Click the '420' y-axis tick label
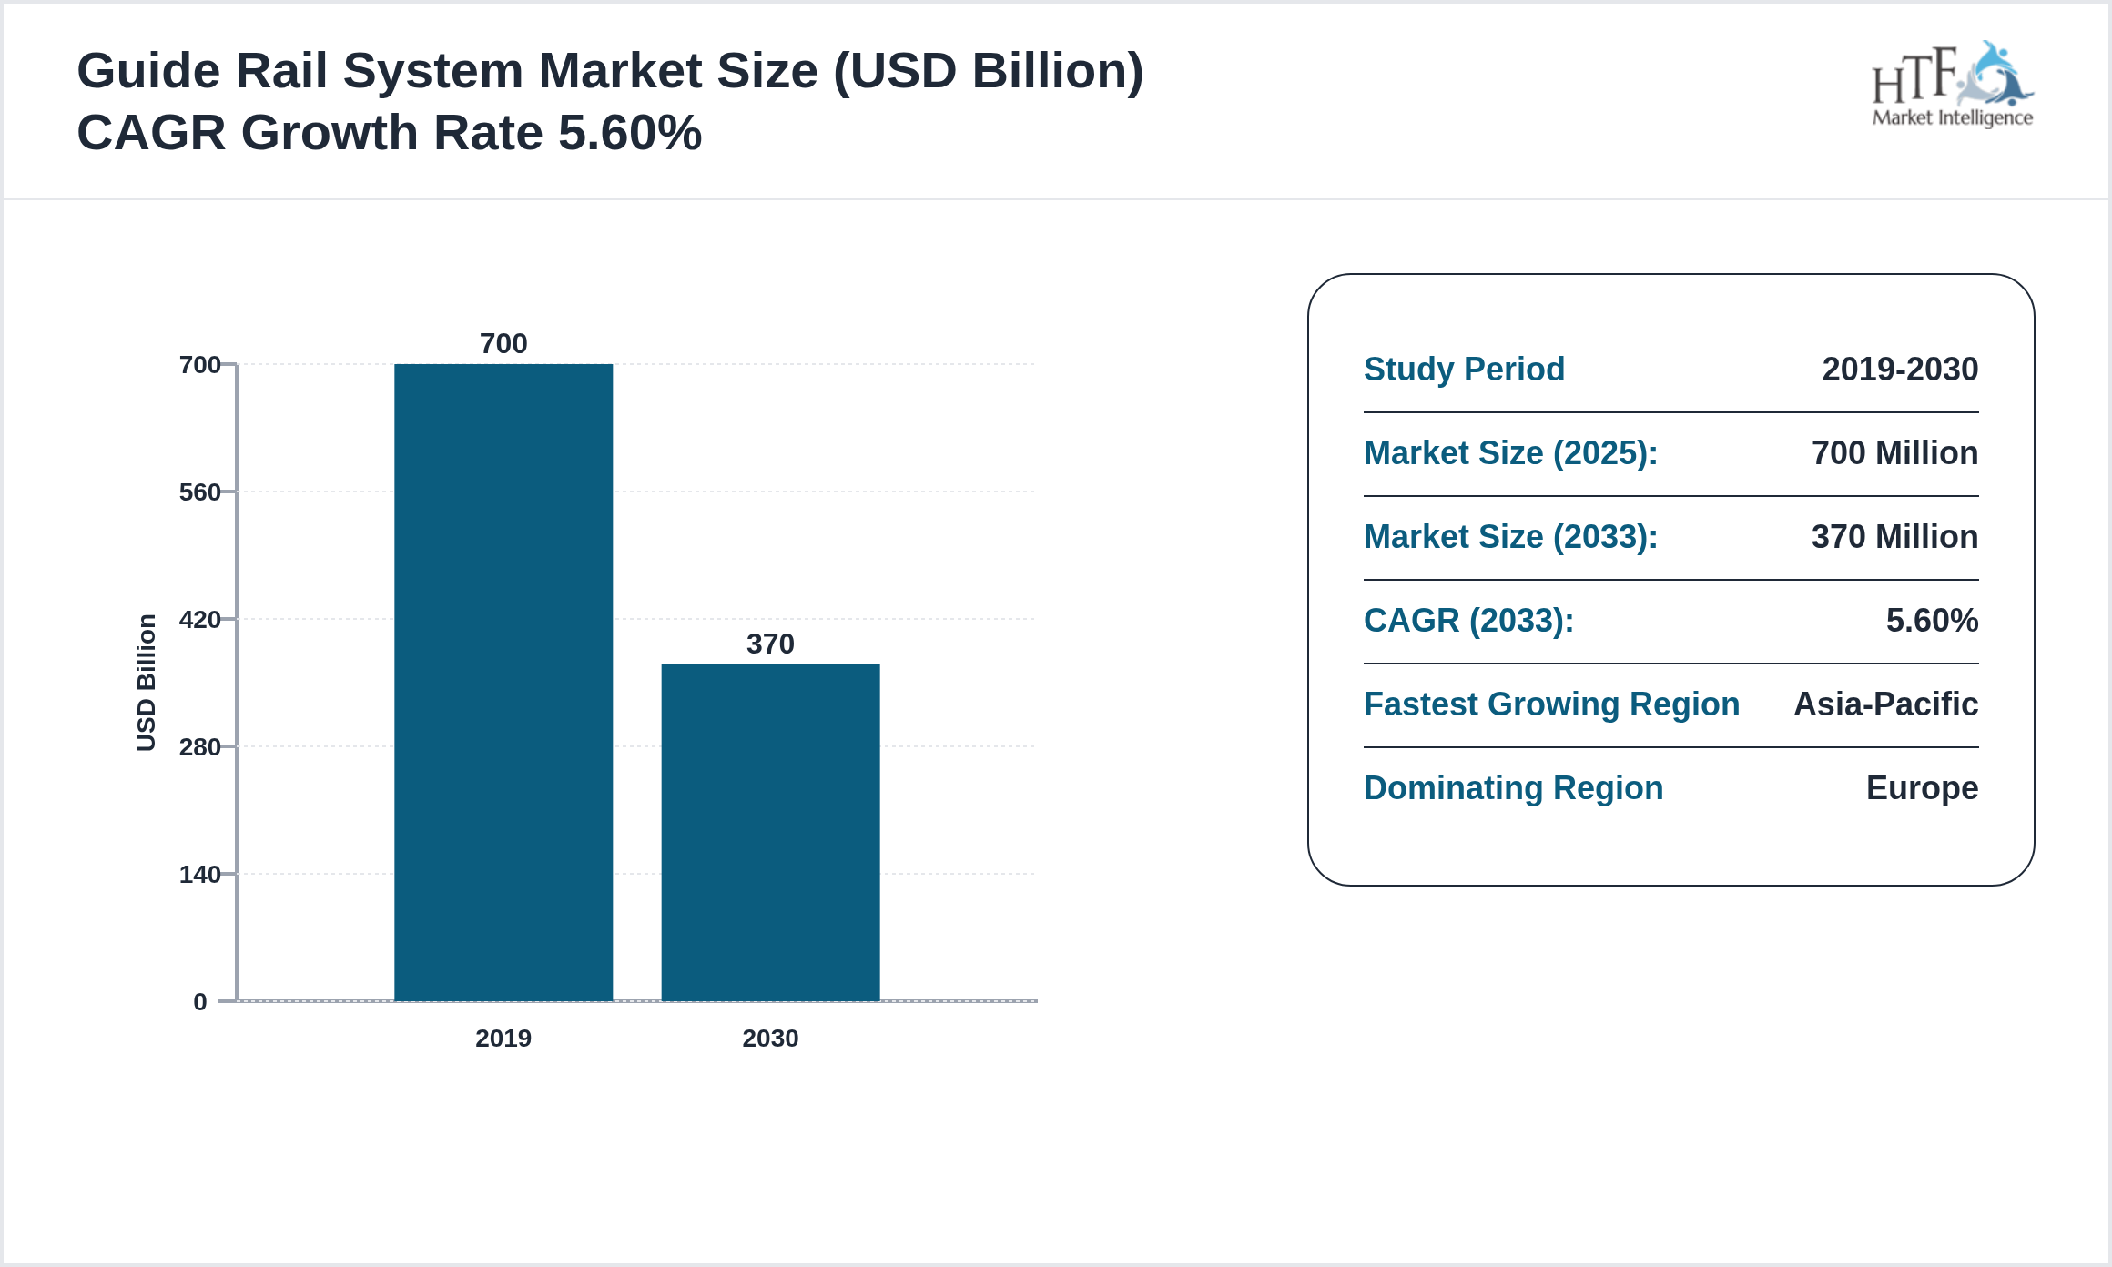Image resolution: width=2112 pixels, height=1267 pixels. pyautogui.click(x=200, y=620)
